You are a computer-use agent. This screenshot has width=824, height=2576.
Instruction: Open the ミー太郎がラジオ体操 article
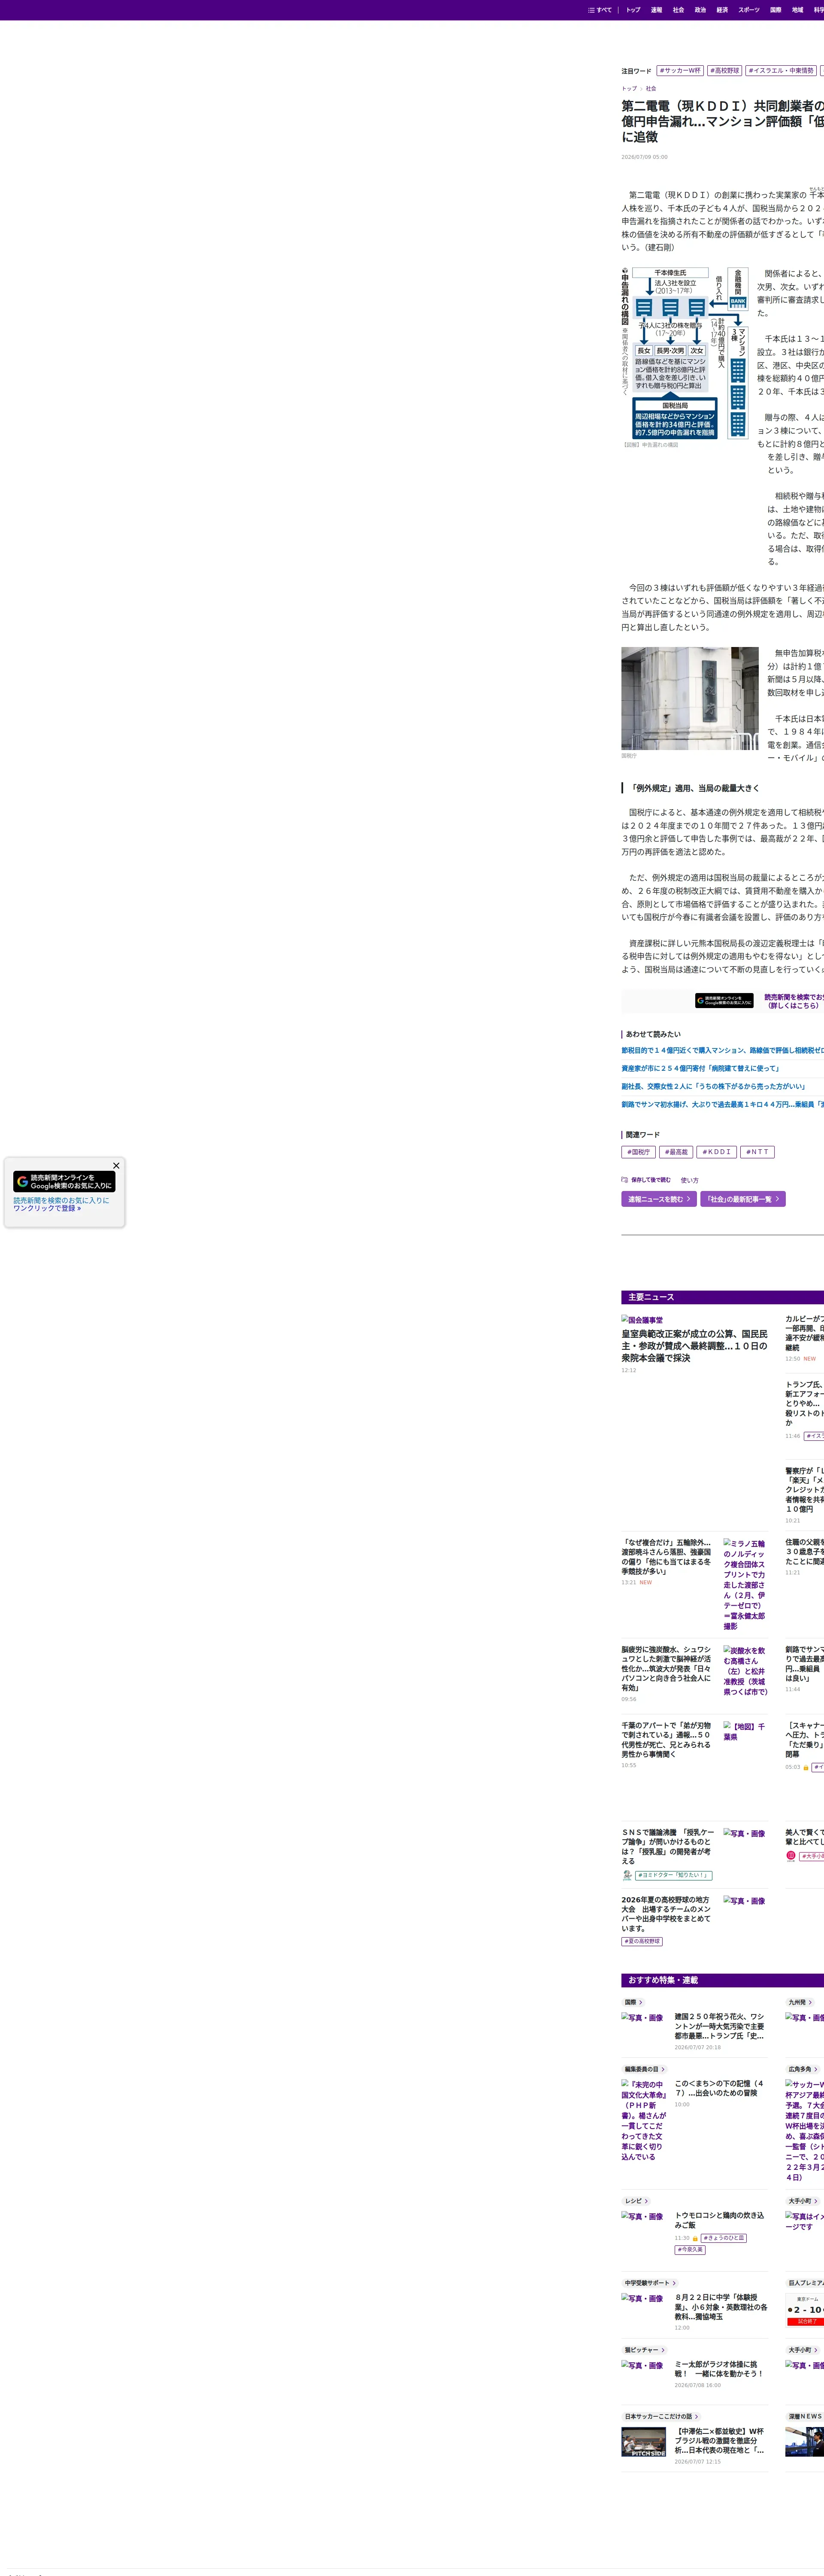tap(720, 2369)
